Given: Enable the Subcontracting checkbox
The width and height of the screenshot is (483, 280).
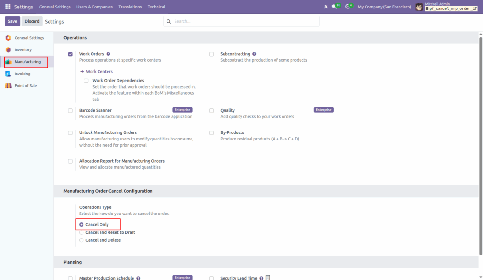Looking at the screenshot, I should click(x=211, y=54).
